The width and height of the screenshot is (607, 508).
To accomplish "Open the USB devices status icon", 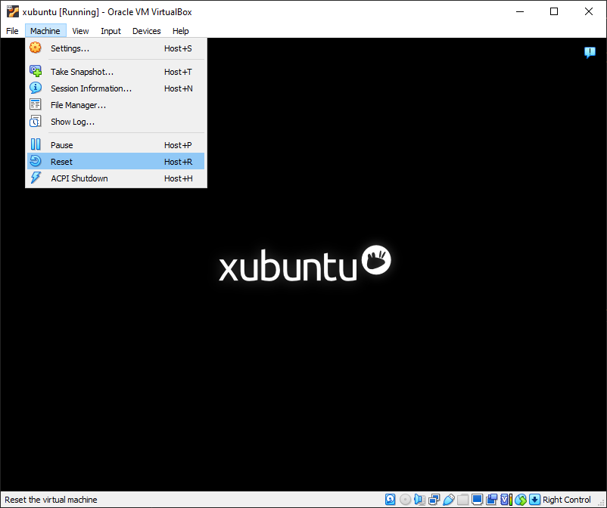I will (449, 500).
